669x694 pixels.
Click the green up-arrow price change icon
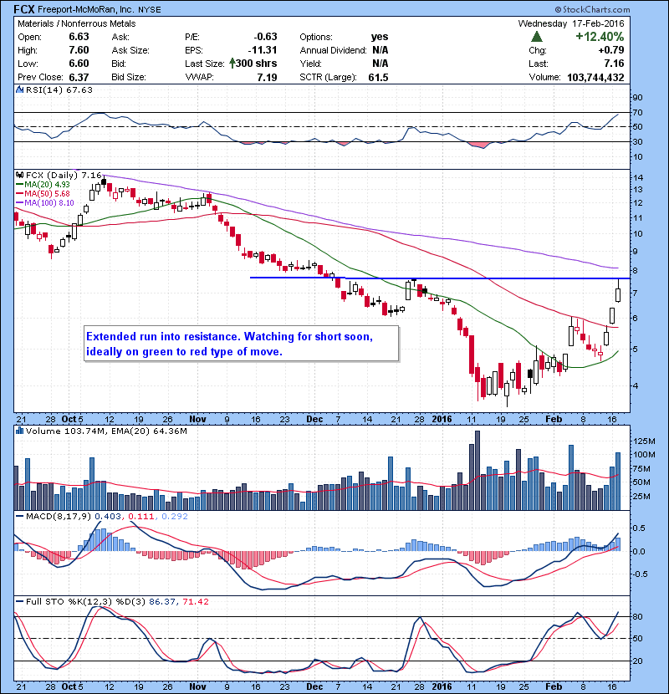click(536, 37)
